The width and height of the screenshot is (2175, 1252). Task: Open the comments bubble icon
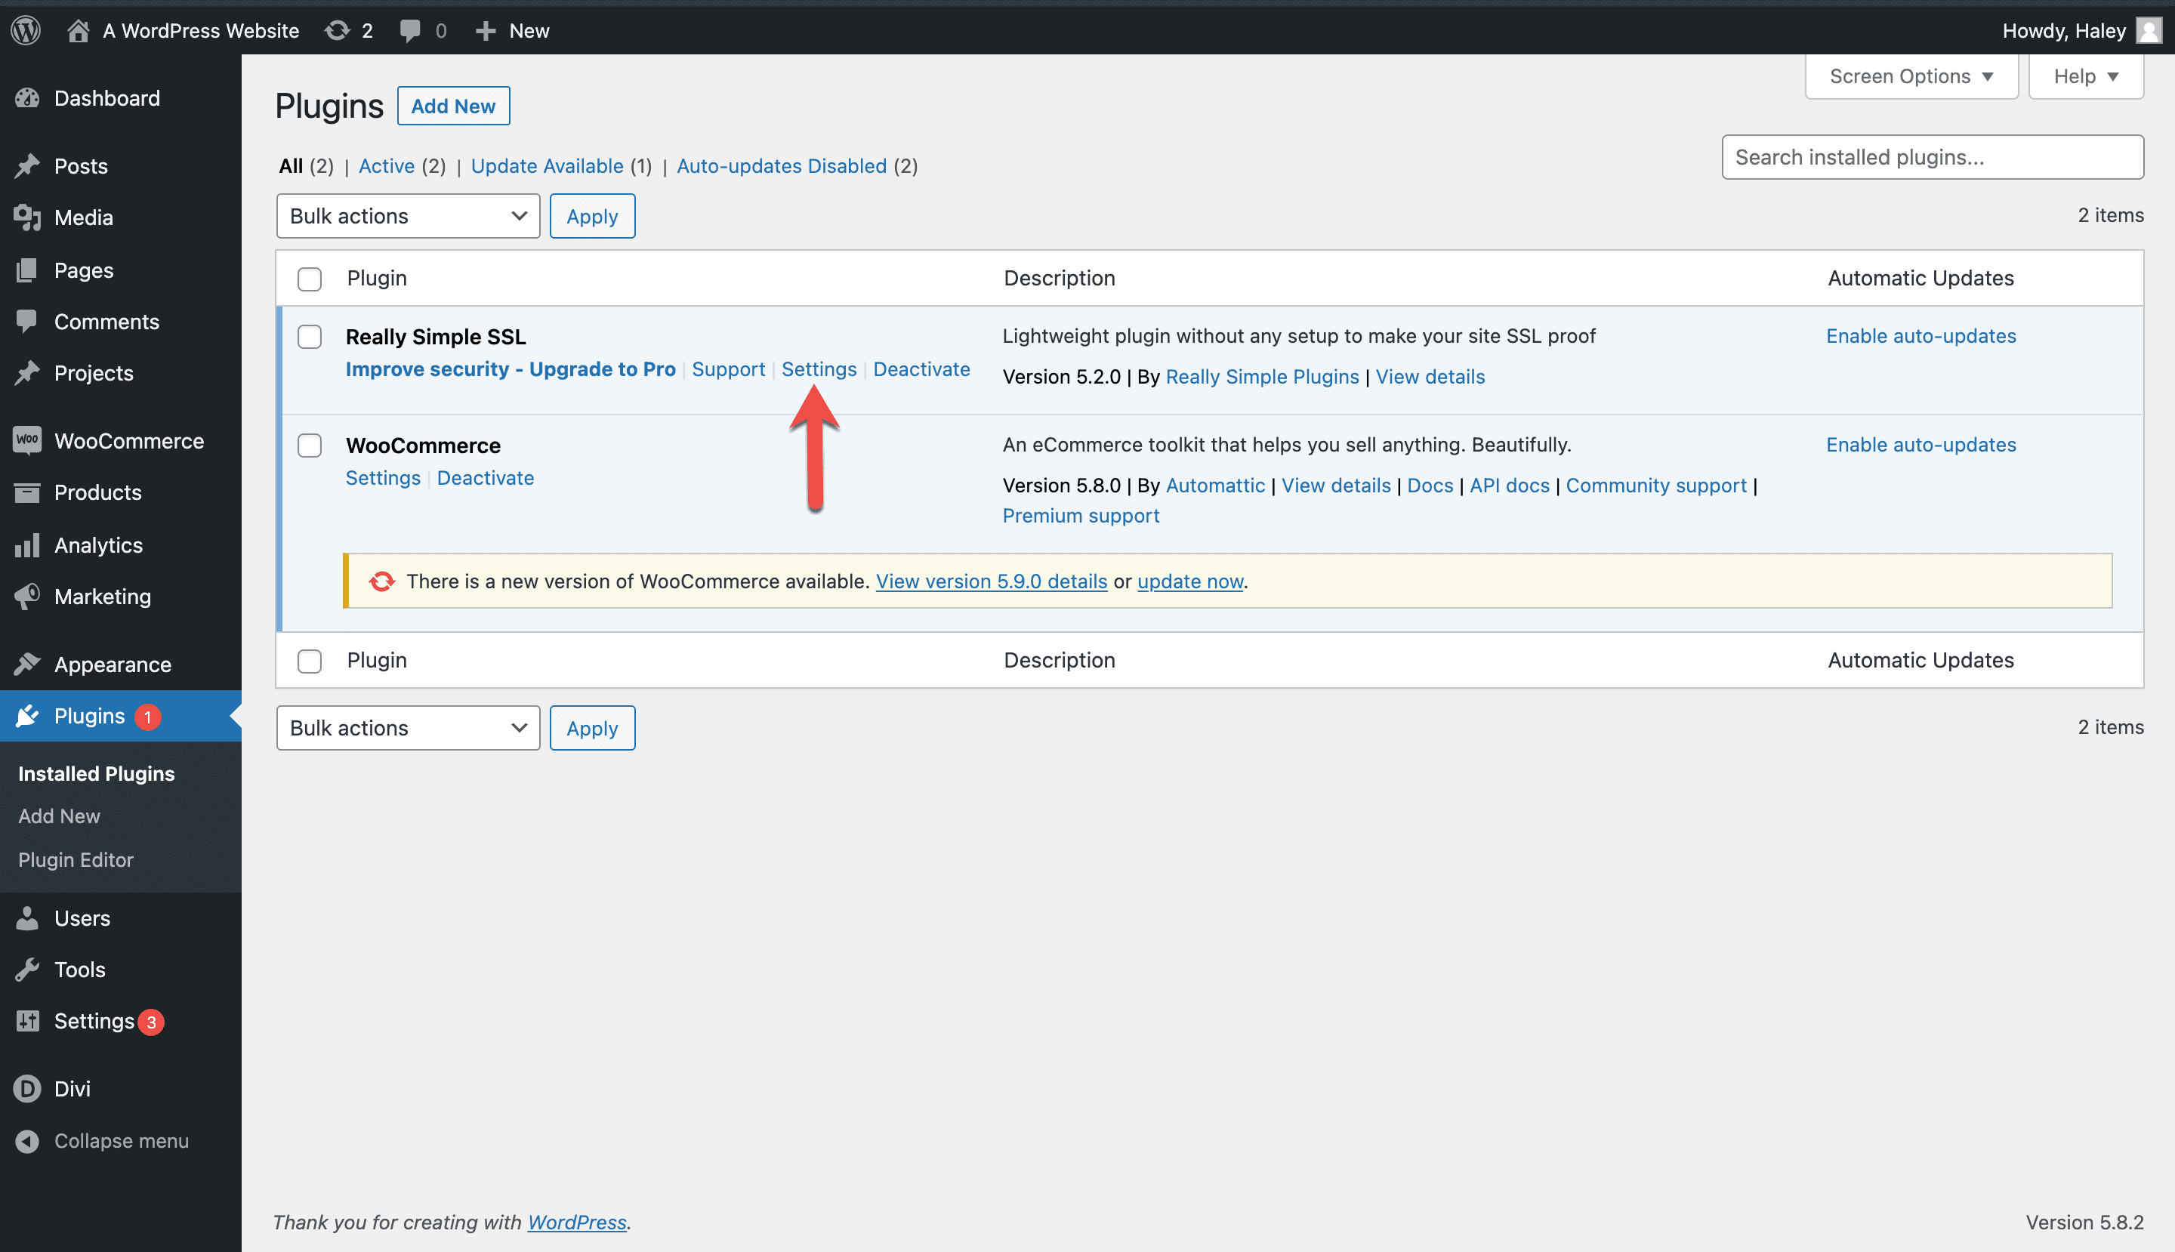pyautogui.click(x=410, y=31)
